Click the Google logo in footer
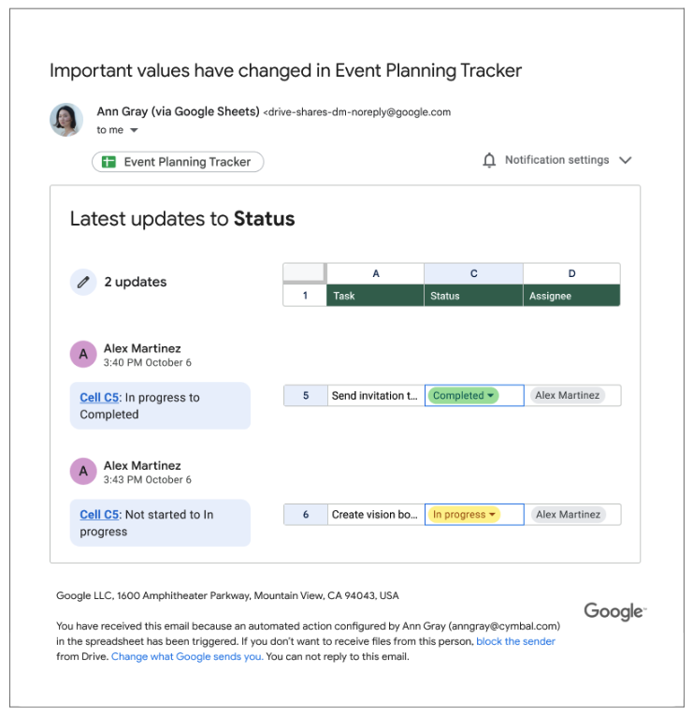Screen dimensions: 693x716 click(x=614, y=611)
